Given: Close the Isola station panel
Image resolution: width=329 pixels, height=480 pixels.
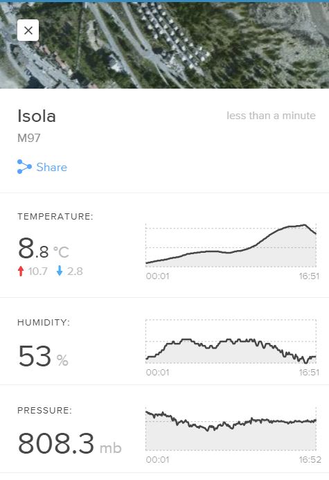Looking at the screenshot, I should (x=28, y=30).
